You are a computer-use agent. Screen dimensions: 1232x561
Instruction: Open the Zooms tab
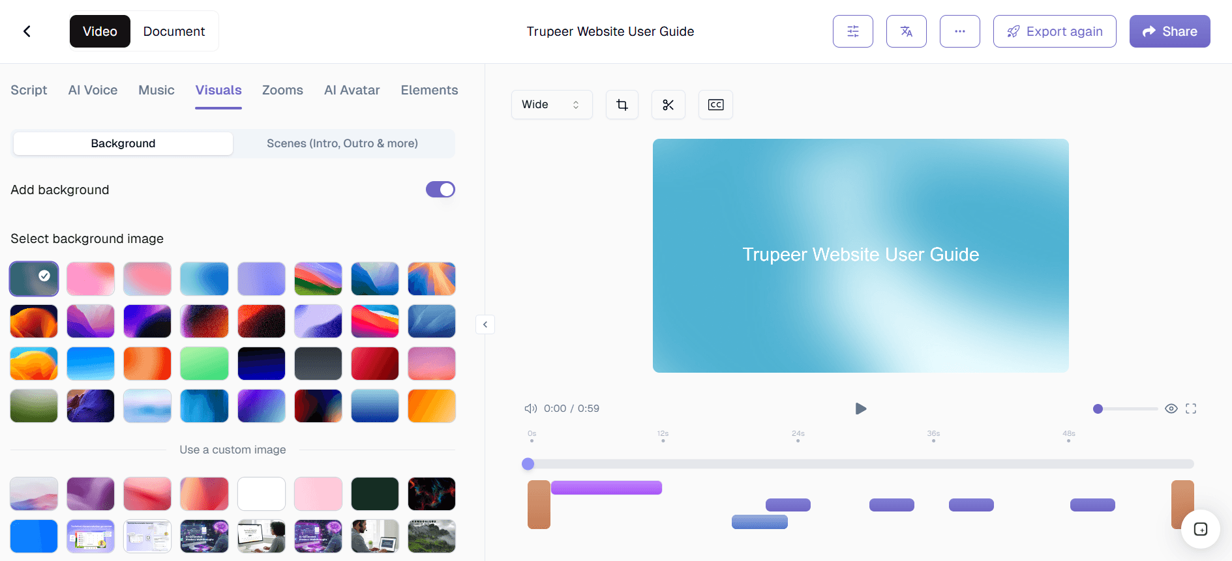282,90
